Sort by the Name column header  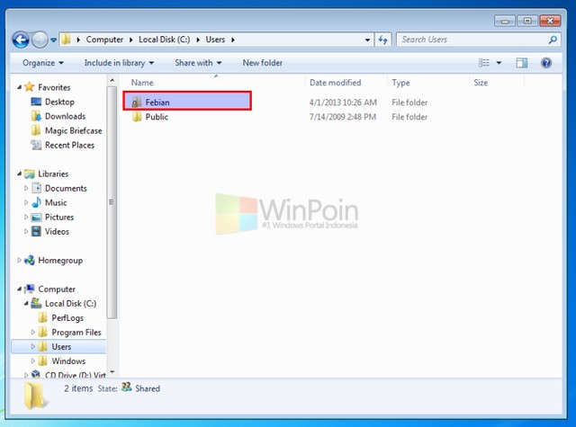(142, 83)
